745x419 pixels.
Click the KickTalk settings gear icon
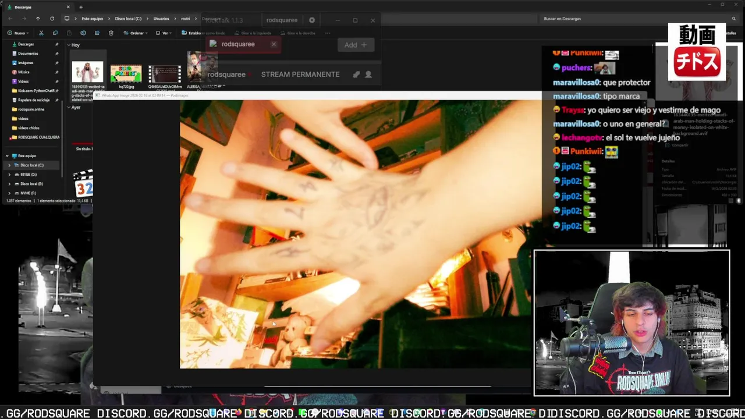coord(312,20)
